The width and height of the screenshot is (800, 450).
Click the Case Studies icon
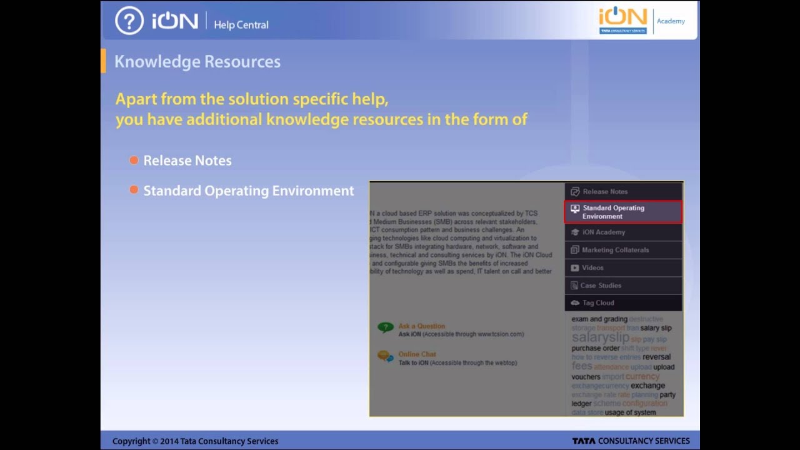pyautogui.click(x=575, y=285)
